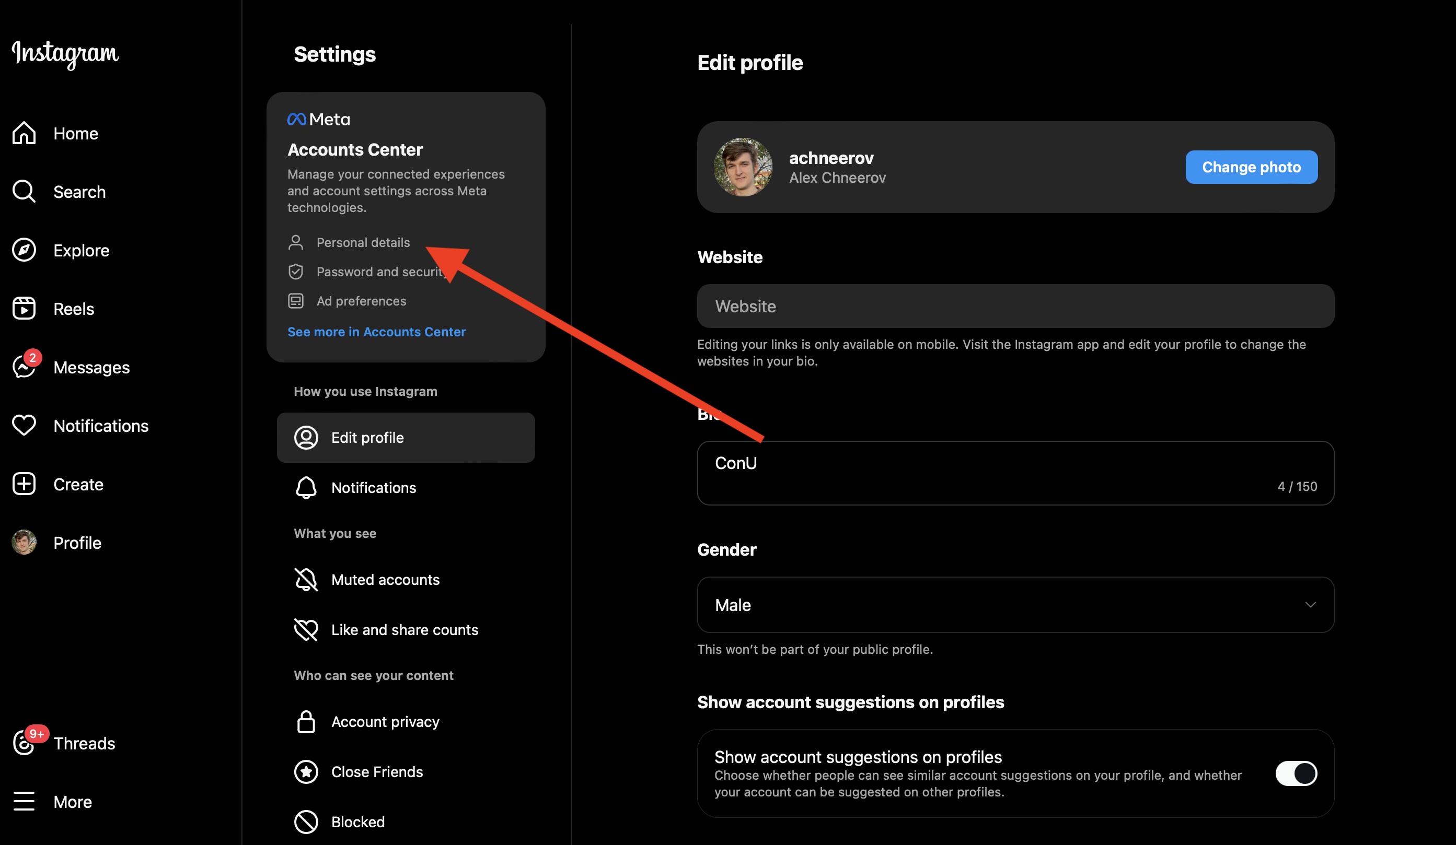The width and height of the screenshot is (1456, 845).
Task: Open the Notifications heart icon
Action: 24,426
